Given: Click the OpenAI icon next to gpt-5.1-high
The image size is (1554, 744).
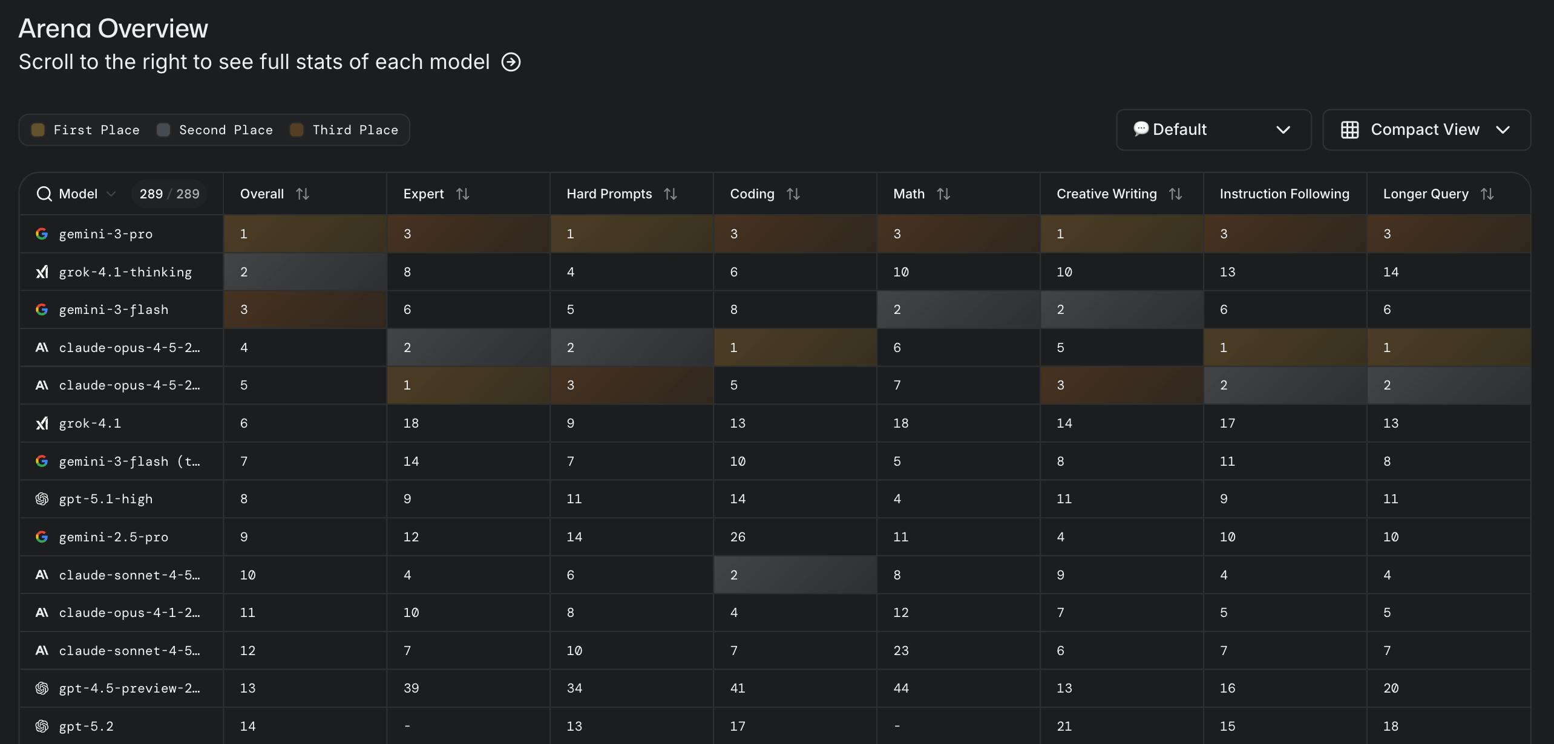Looking at the screenshot, I should coord(41,498).
